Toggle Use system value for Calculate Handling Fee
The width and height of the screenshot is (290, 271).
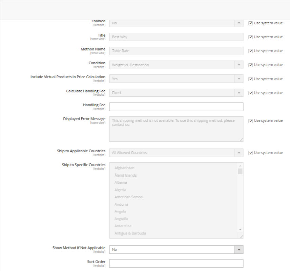251,93
